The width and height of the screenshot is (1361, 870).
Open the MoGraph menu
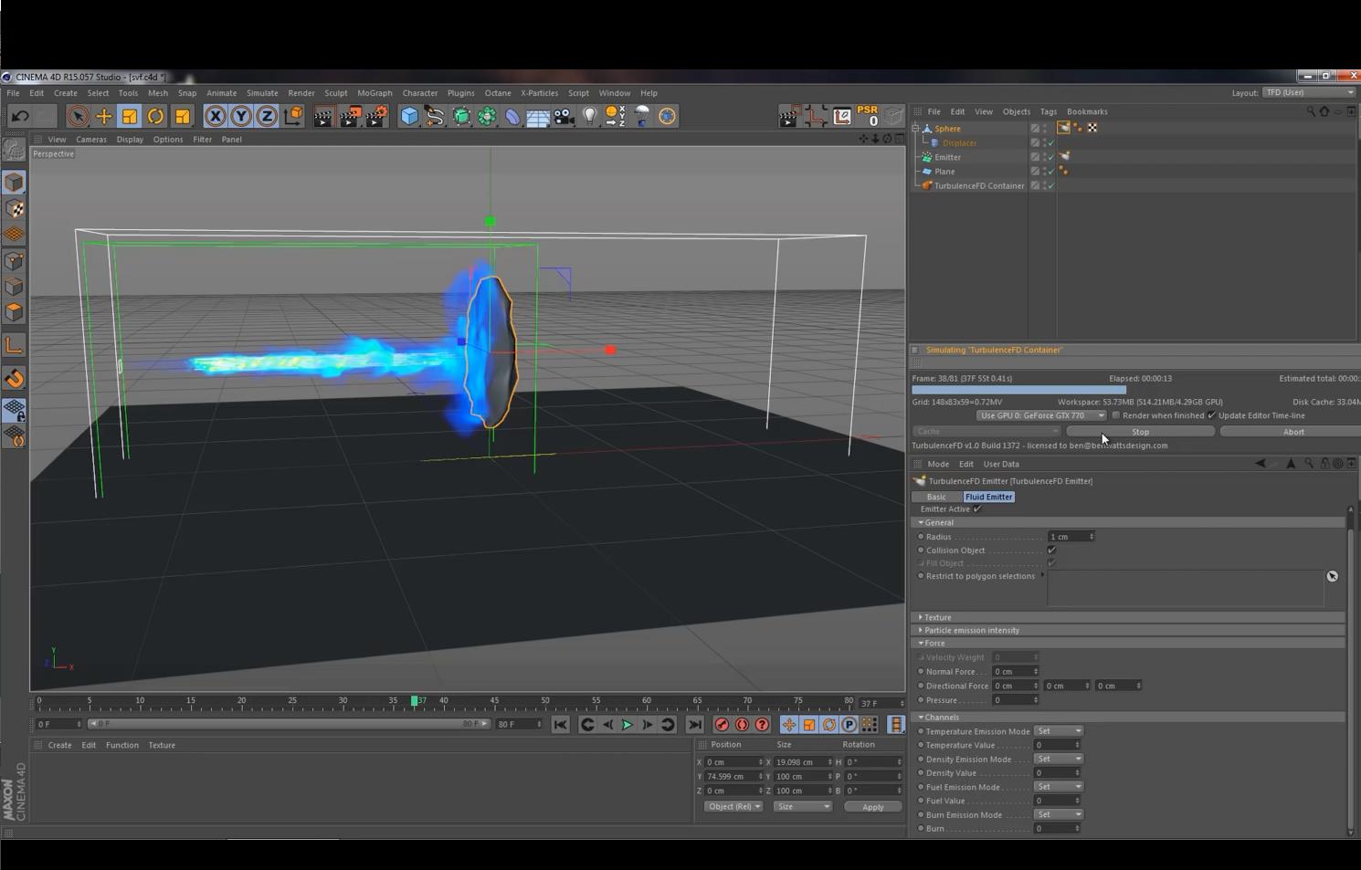pos(375,93)
